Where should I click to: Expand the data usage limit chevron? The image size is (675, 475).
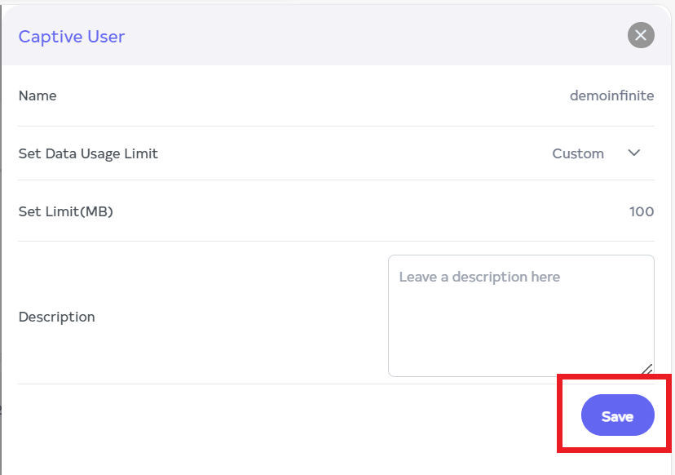[634, 153]
